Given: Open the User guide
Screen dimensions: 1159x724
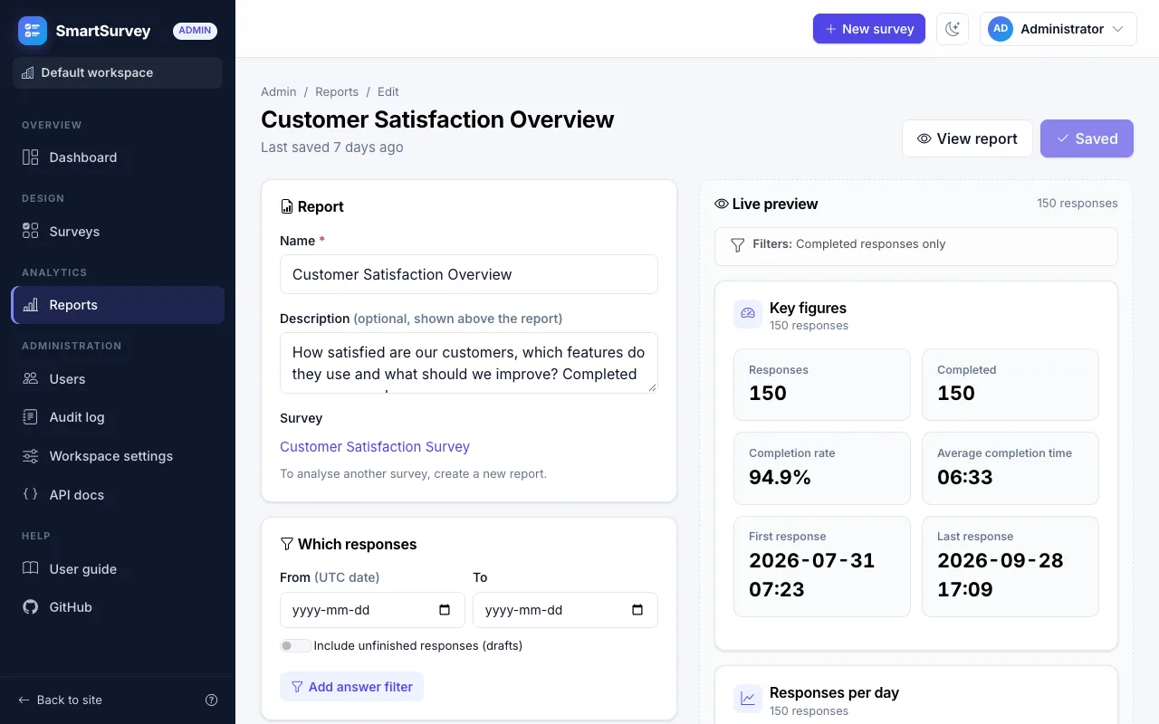Looking at the screenshot, I should (118, 569).
